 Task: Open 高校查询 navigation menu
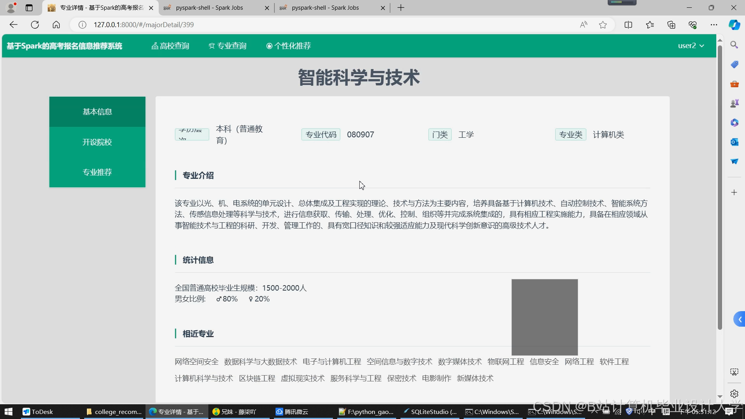click(170, 46)
